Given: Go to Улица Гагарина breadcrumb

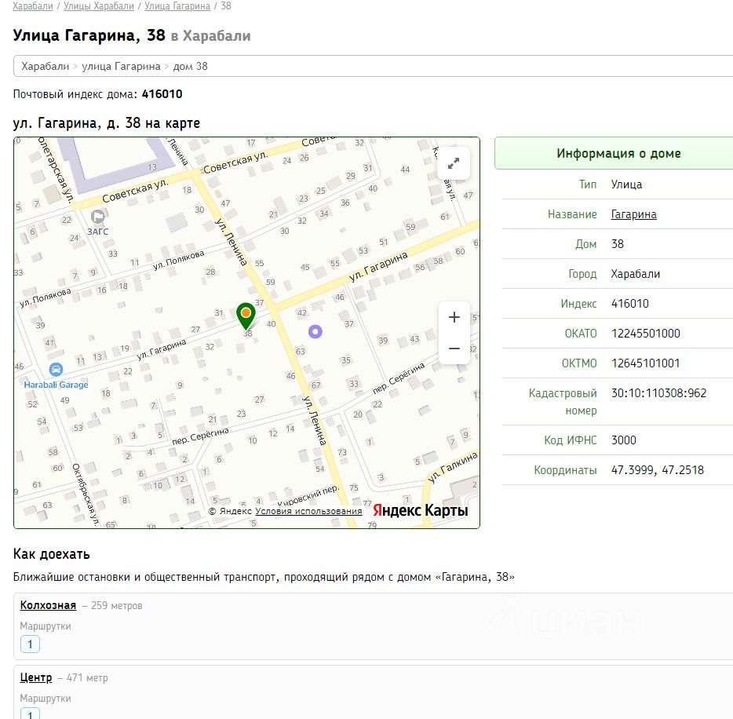Looking at the screenshot, I should coord(177,6).
